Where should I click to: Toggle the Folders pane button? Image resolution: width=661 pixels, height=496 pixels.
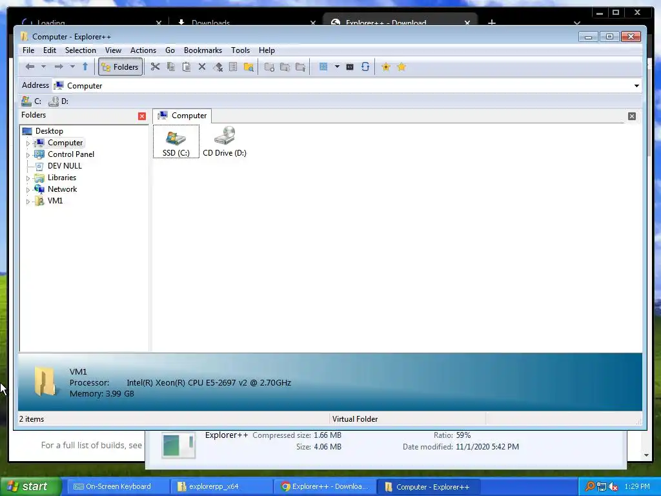click(x=121, y=67)
